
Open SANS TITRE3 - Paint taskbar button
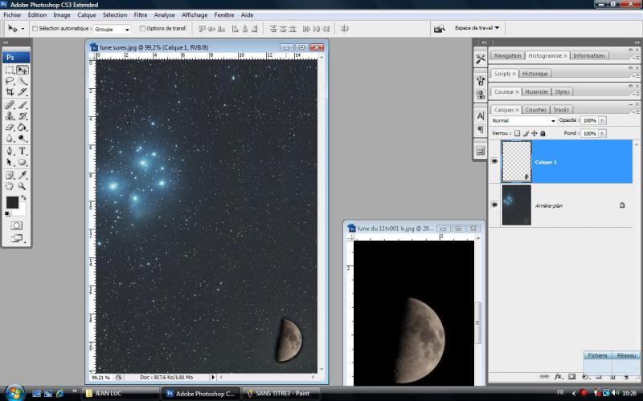281,393
